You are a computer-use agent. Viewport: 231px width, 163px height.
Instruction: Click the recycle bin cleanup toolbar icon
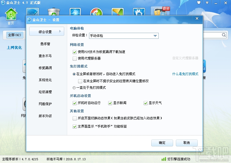(x=54, y=12)
